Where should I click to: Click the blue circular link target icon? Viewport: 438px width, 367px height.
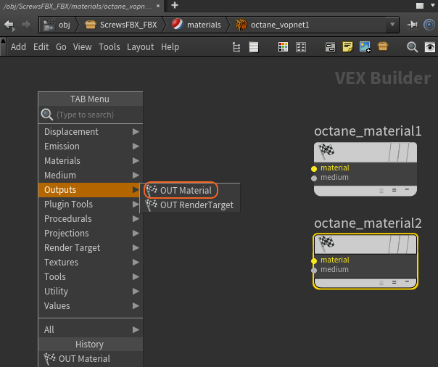click(x=429, y=25)
